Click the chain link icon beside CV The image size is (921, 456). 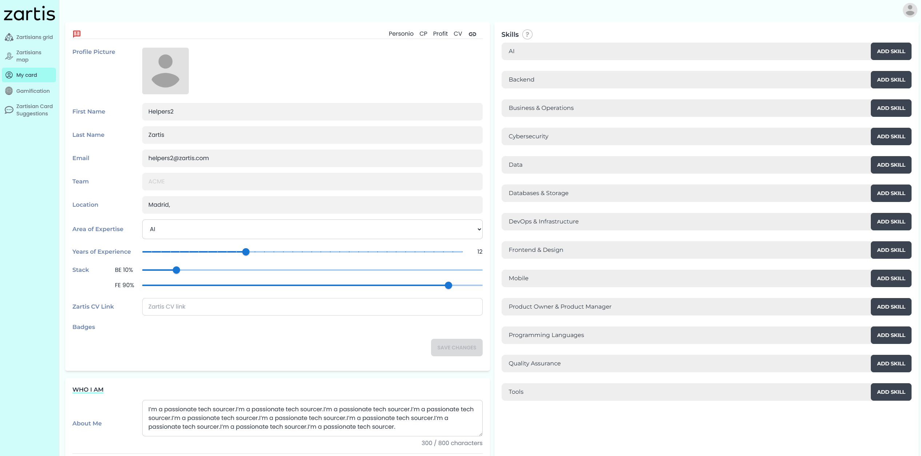(x=473, y=34)
